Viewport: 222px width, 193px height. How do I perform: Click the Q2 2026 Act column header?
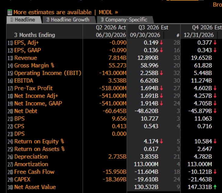click(111, 27)
